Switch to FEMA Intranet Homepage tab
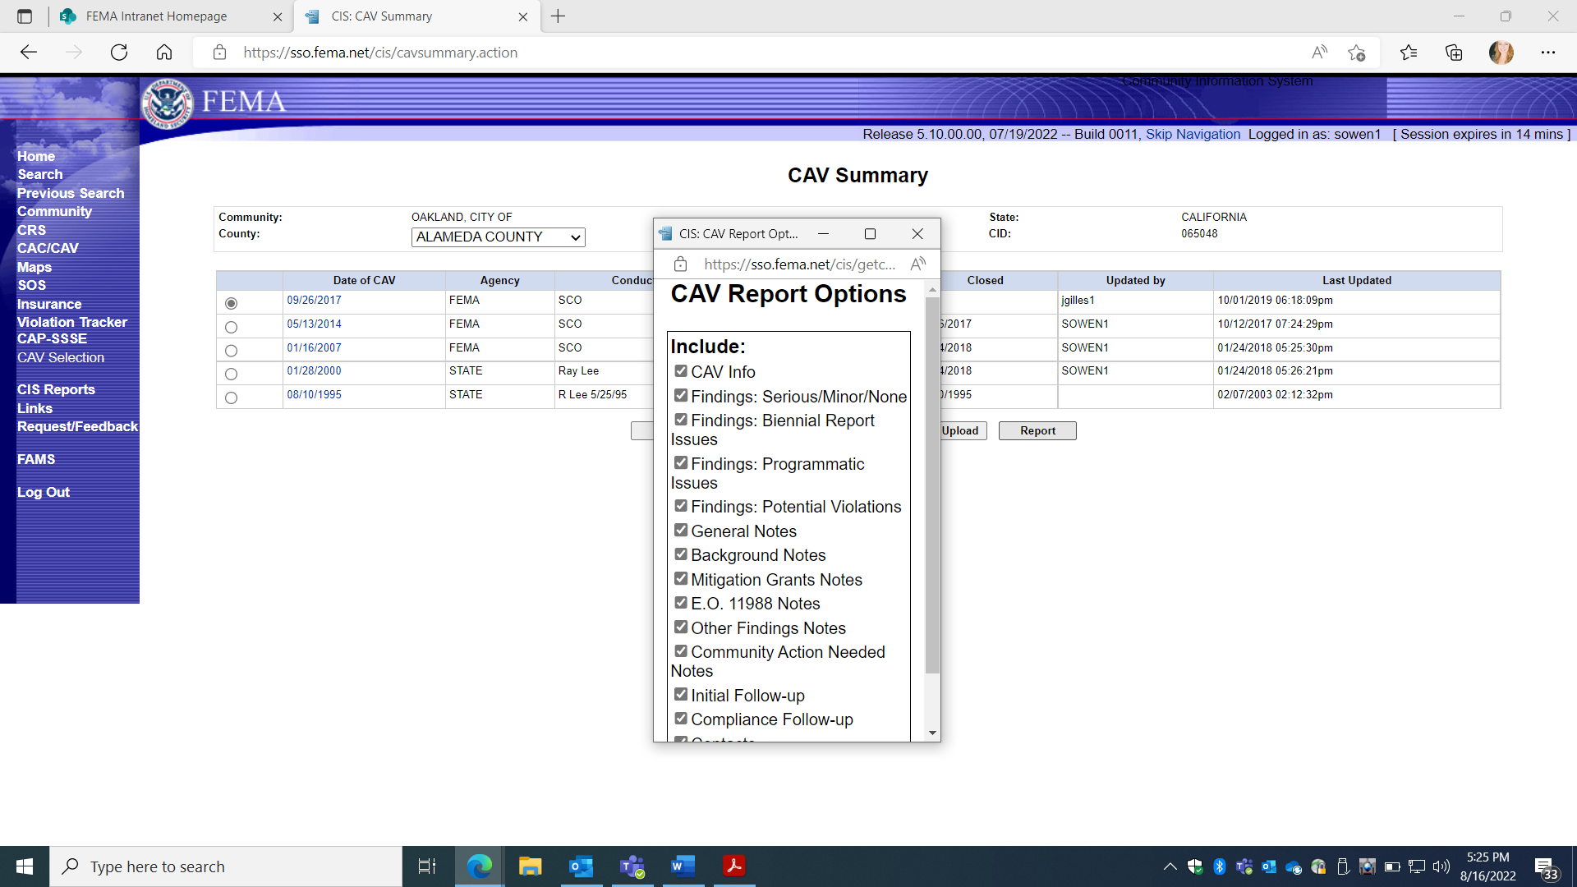 [156, 16]
